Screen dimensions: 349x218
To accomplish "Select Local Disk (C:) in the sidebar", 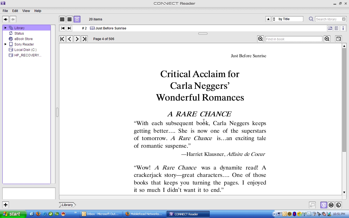I will (x=25, y=50).
